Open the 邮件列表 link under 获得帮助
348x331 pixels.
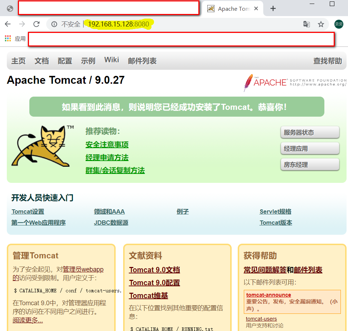tap(308, 270)
